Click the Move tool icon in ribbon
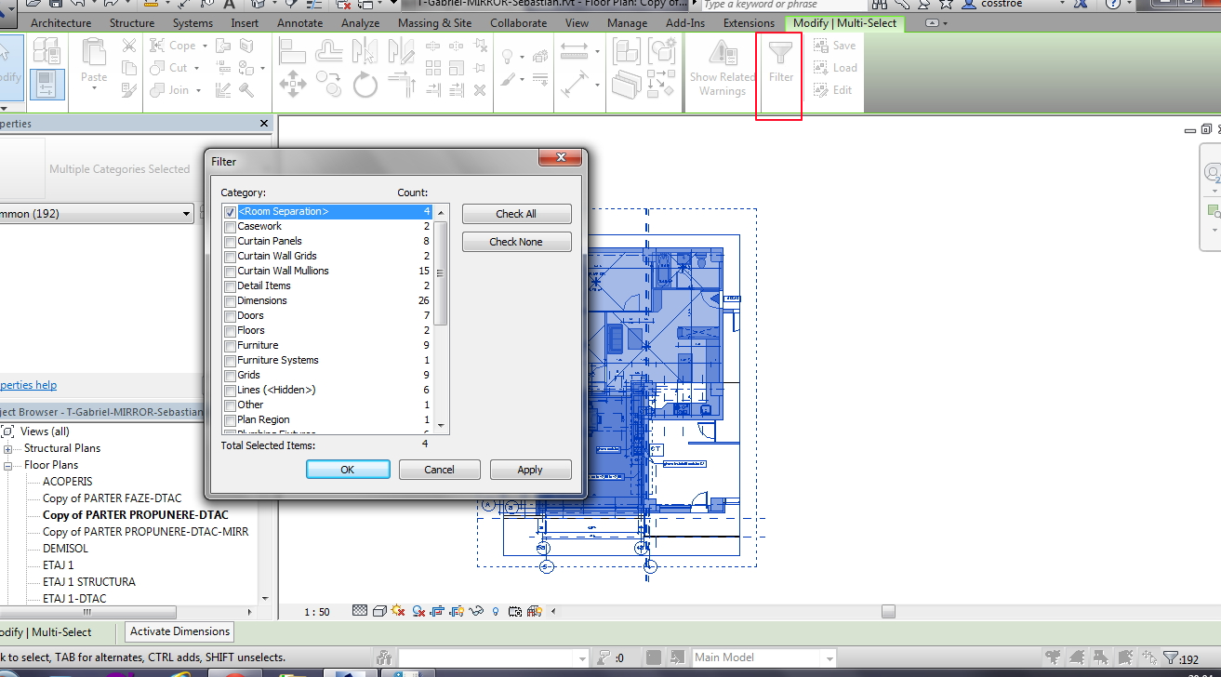Image resolution: width=1221 pixels, height=677 pixels. [292, 85]
